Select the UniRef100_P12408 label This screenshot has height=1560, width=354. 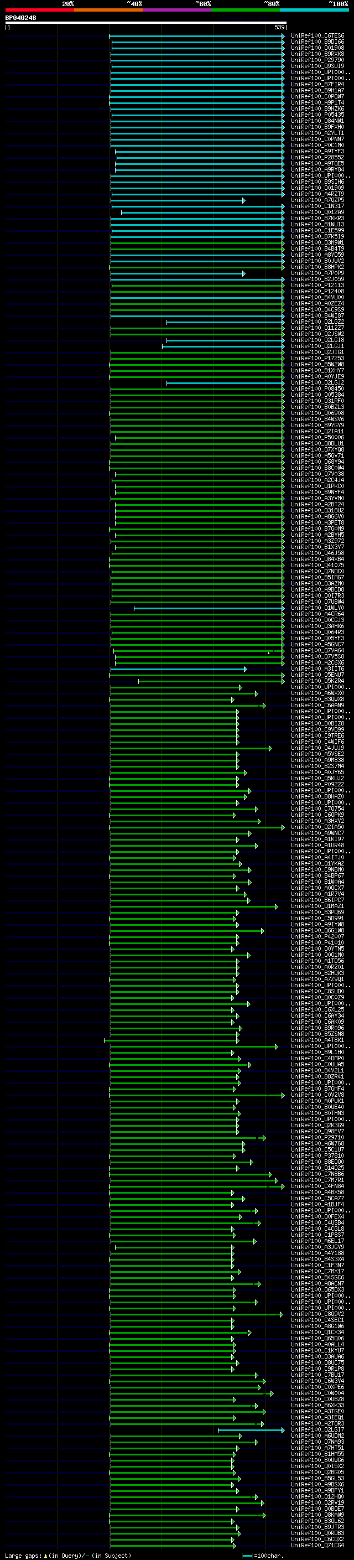pyautogui.click(x=317, y=291)
